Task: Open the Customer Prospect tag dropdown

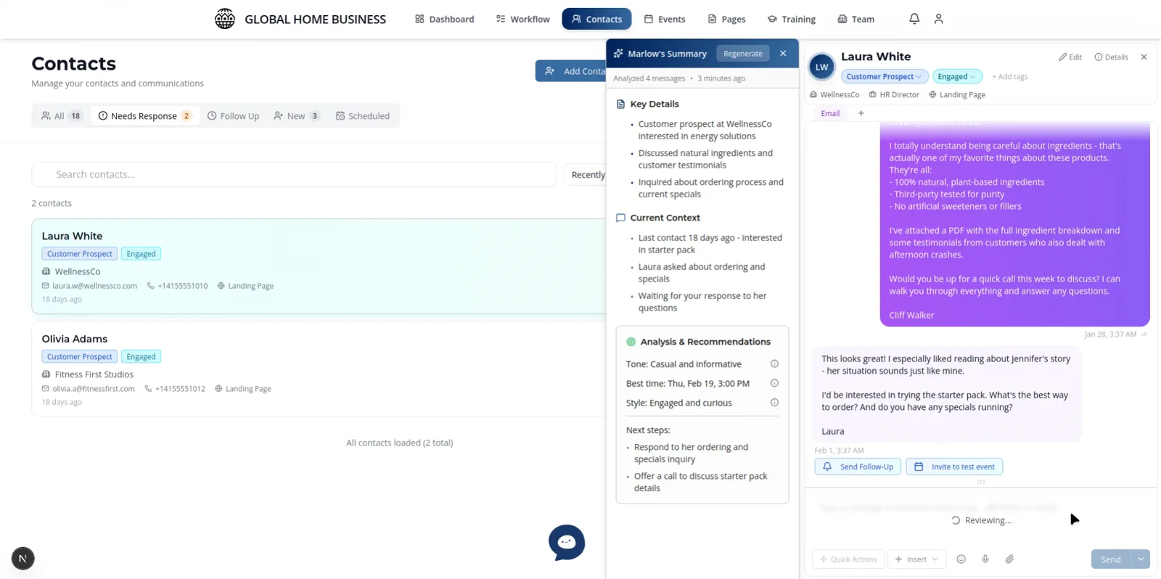Action: (884, 76)
